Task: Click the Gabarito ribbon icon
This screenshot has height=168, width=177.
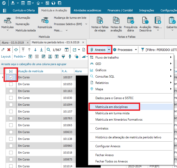Action: (172, 20)
